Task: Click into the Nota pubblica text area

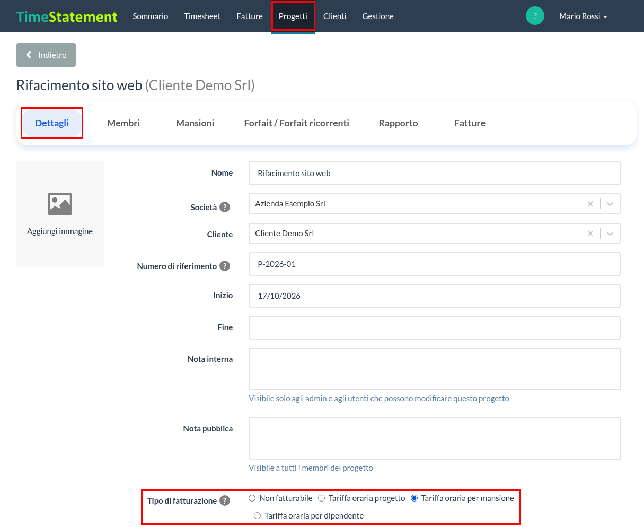Action: click(435, 438)
